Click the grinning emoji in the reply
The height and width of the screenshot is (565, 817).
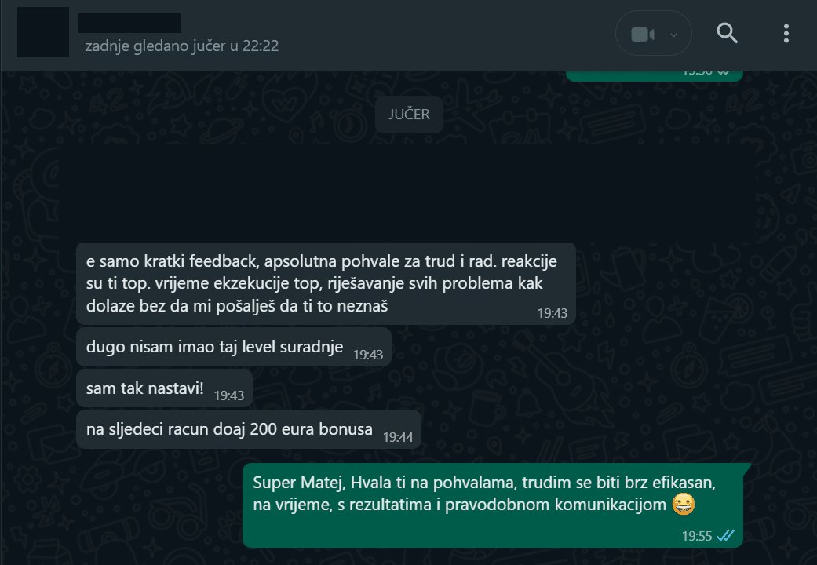tap(683, 505)
